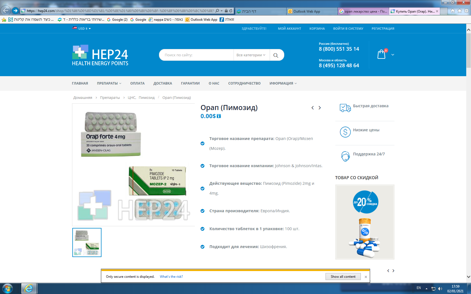Show hidden tray icons arrow

(426, 289)
